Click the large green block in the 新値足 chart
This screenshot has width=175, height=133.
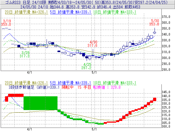tap(40, 103)
